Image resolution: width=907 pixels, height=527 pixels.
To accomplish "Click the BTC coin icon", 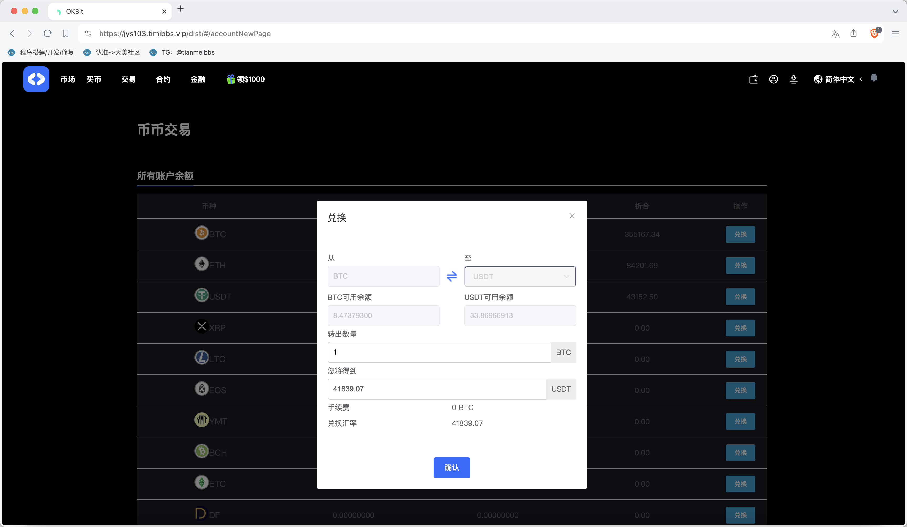I will (202, 233).
